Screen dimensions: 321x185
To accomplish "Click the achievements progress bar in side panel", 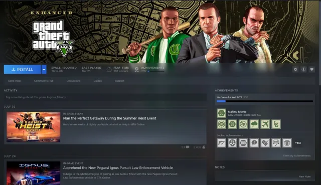I will pyautogui.click(x=265, y=101).
